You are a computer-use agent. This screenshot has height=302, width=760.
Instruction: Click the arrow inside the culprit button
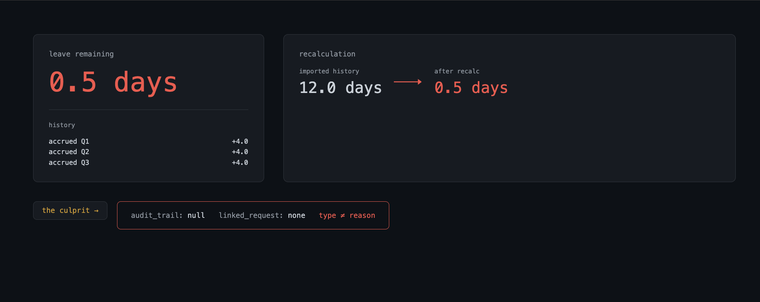coord(96,211)
